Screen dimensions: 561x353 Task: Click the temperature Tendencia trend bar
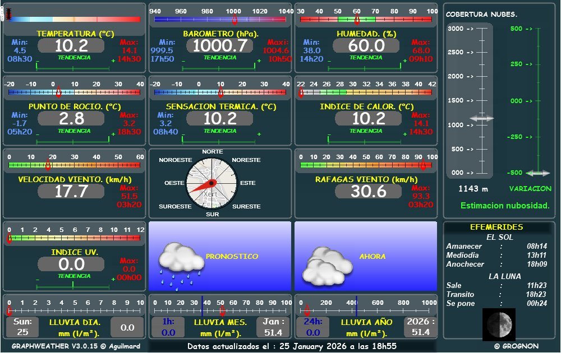coord(72,66)
